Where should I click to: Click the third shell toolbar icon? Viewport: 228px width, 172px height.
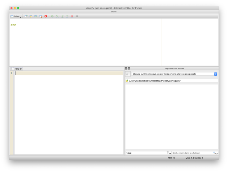coord(36,16)
